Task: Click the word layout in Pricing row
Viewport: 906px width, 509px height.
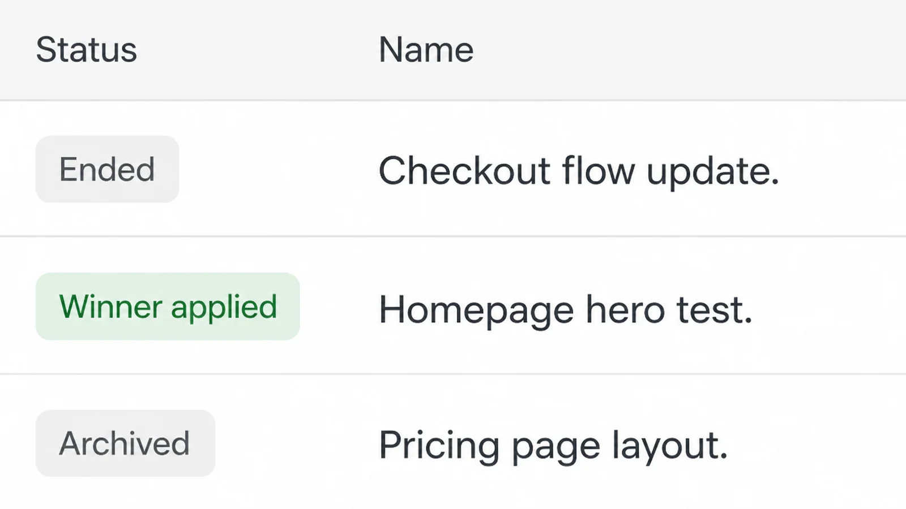Action: pos(670,447)
